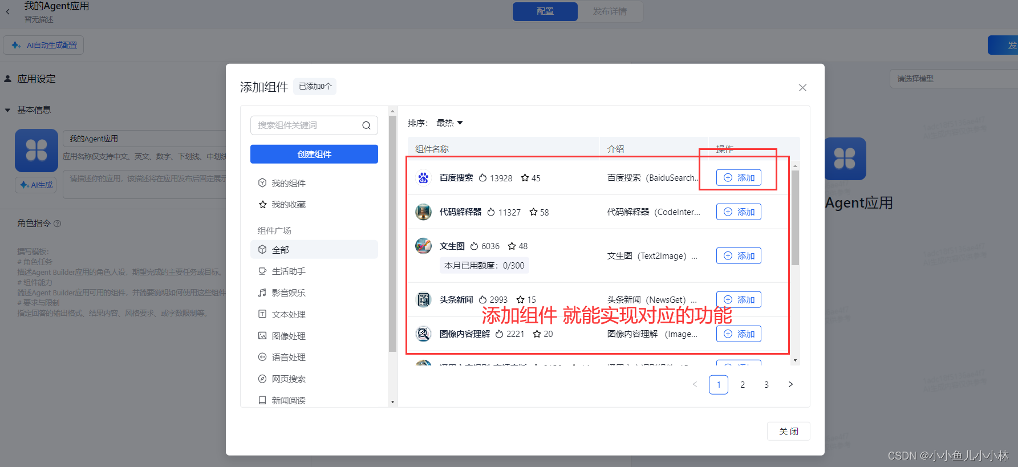1018x467 pixels.
Task: Click the star icon beside code interpreter 58
Action: pyautogui.click(x=533, y=212)
